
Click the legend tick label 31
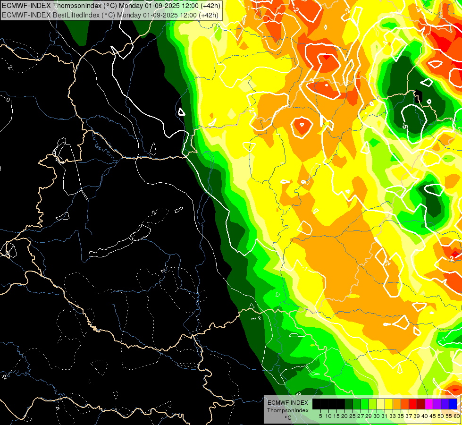[385, 416]
